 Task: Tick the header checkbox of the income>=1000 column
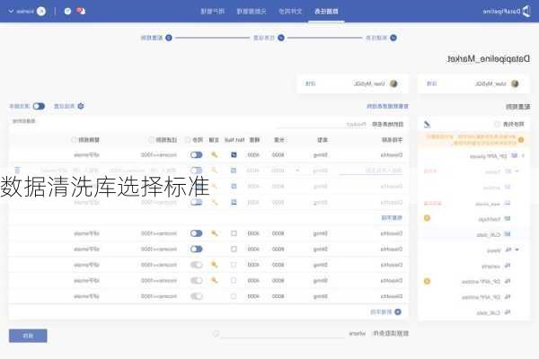pos(151,140)
